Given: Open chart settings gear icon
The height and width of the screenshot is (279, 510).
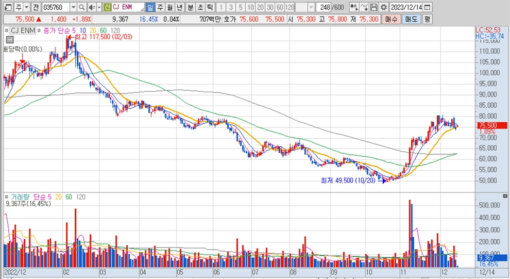Looking at the screenshot, I should 384,7.
